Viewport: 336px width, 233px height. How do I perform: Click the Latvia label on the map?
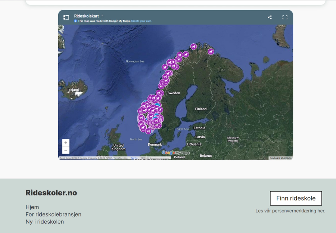click(200, 137)
